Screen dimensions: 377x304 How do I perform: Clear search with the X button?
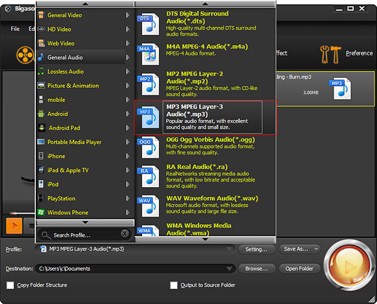[124, 234]
